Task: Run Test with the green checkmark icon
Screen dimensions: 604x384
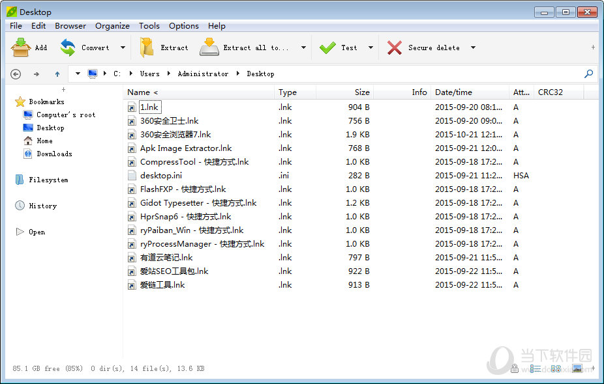Action: (327, 48)
